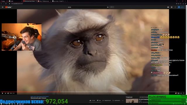The width and height of the screenshot is (187, 105).
Task: Open the miniplayer icon in player controls
Action: (179, 93)
